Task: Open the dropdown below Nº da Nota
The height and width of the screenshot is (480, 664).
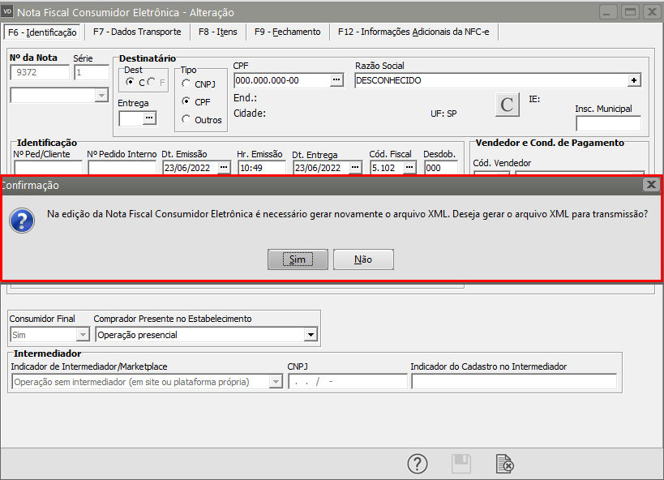Action: click(x=101, y=96)
